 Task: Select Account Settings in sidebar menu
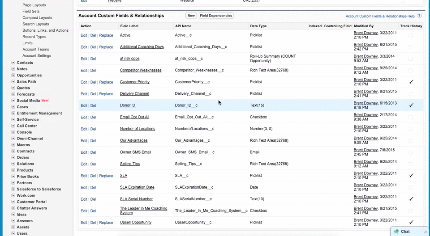pos(37,55)
